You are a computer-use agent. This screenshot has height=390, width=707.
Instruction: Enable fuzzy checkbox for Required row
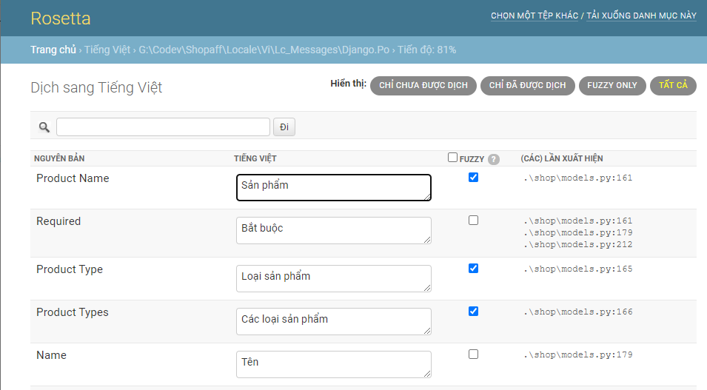474,221
